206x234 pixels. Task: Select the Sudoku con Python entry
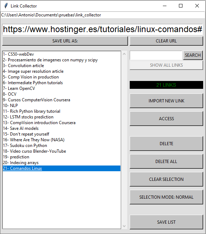point(62,146)
